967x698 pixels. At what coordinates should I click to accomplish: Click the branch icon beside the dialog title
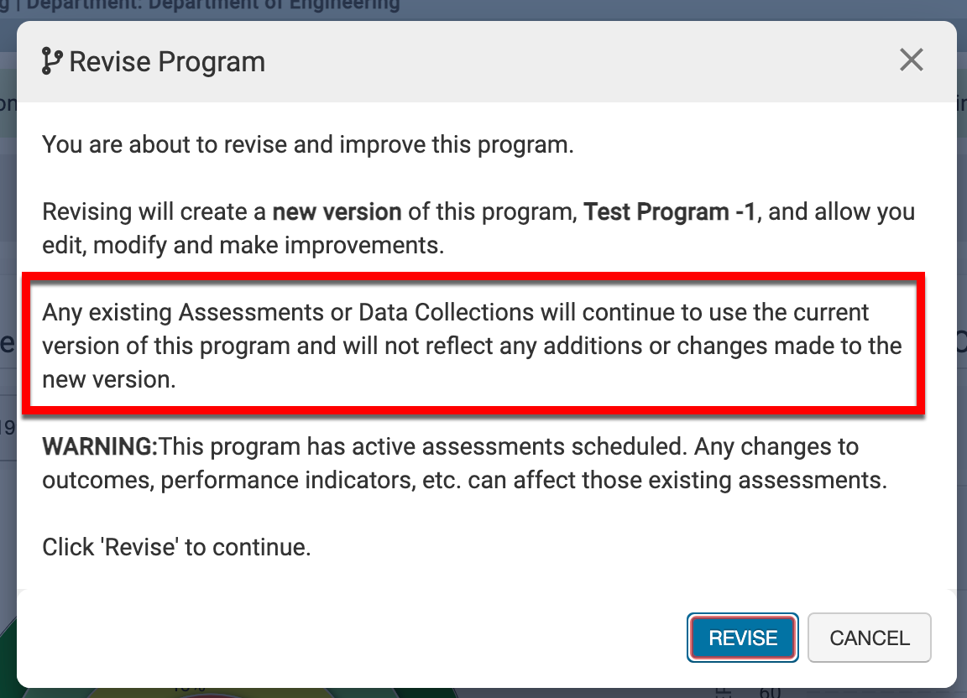[51, 61]
